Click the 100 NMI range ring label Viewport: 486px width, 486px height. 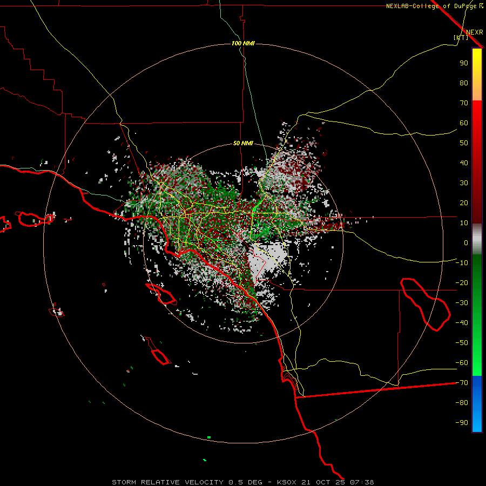[243, 43]
